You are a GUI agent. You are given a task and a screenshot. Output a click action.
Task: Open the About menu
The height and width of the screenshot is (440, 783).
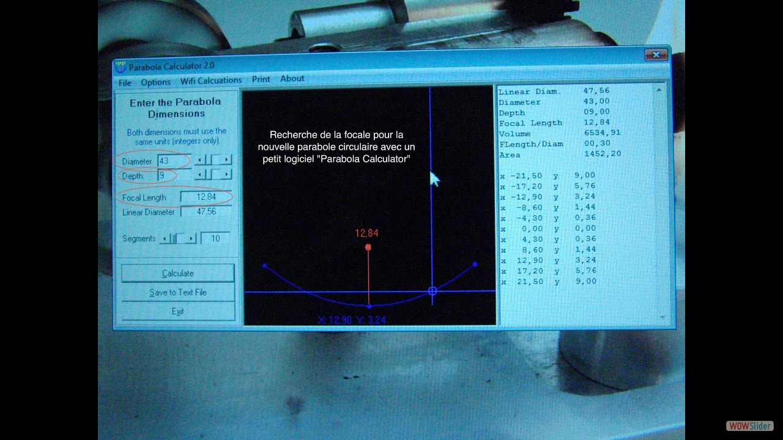pos(292,79)
